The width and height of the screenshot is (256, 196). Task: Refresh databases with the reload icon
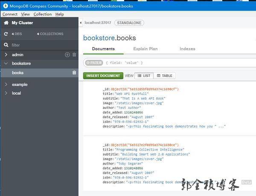pyautogui.click(x=6, y=34)
